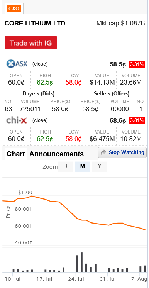Image resolution: width=149 pixels, height=288 pixels.
Task: Select the Chart tab
Action: [x=16, y=154]
